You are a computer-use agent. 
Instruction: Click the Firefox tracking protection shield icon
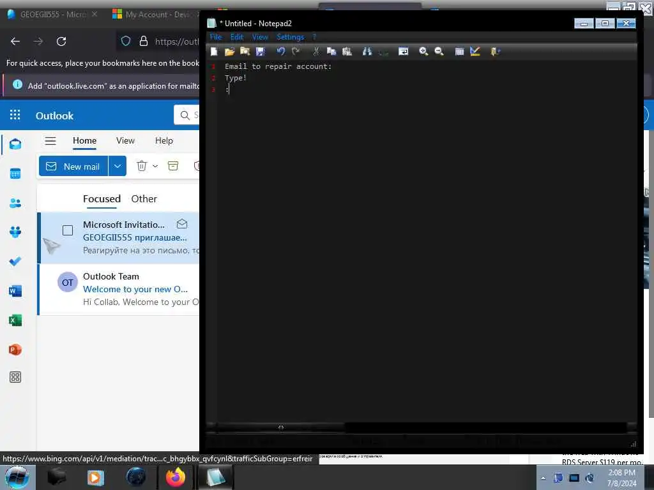pyautogui.click(x=126, y=41)
